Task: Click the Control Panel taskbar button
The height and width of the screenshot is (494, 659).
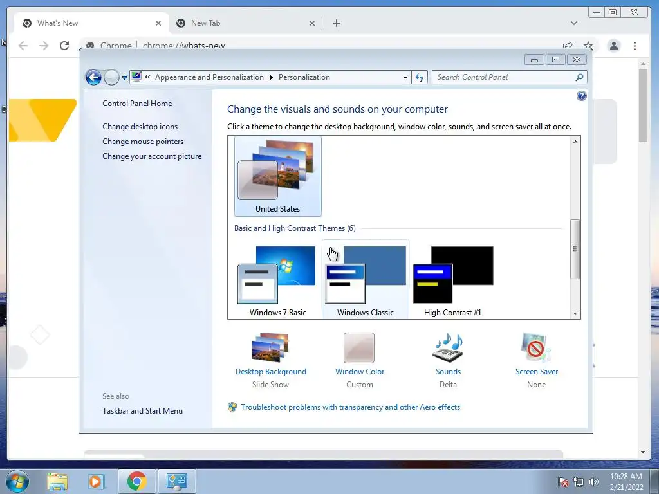Action: (x=176, y=481)
